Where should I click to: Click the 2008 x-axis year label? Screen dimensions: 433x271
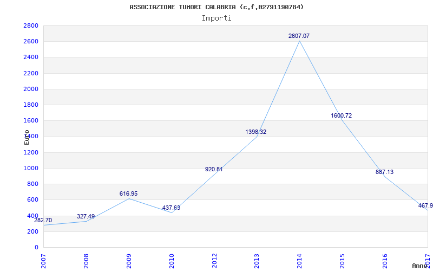point(86,261)
